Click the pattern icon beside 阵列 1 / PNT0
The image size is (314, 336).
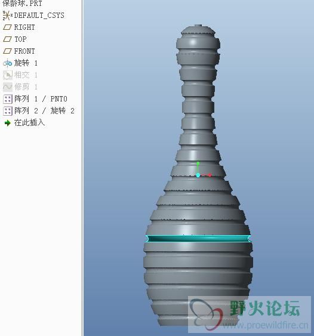(8, 99)
